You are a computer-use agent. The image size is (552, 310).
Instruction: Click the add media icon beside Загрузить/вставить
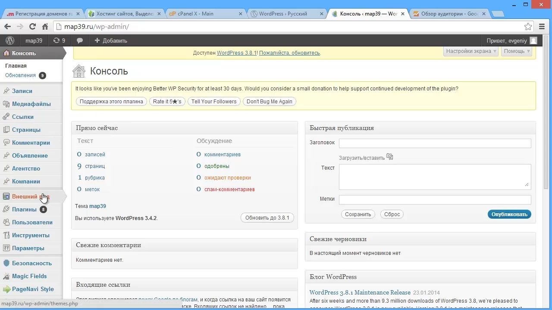coord(390,157)
